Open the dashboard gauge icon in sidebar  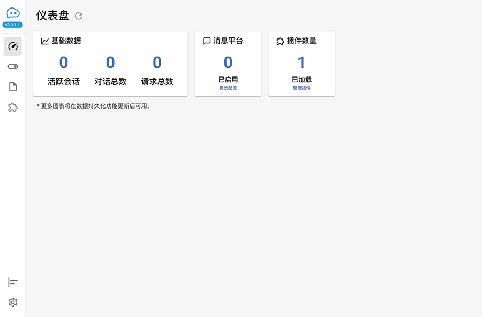13,47
